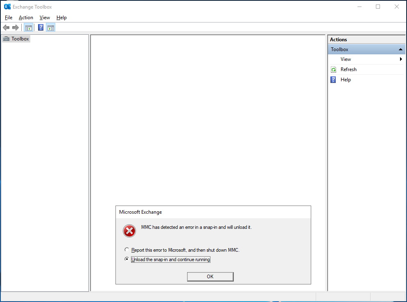This screenshot has width=407, height=302.
Task: Select the Toolbox node in console tree
Action: pyautogui.click(x=16, y=39)
